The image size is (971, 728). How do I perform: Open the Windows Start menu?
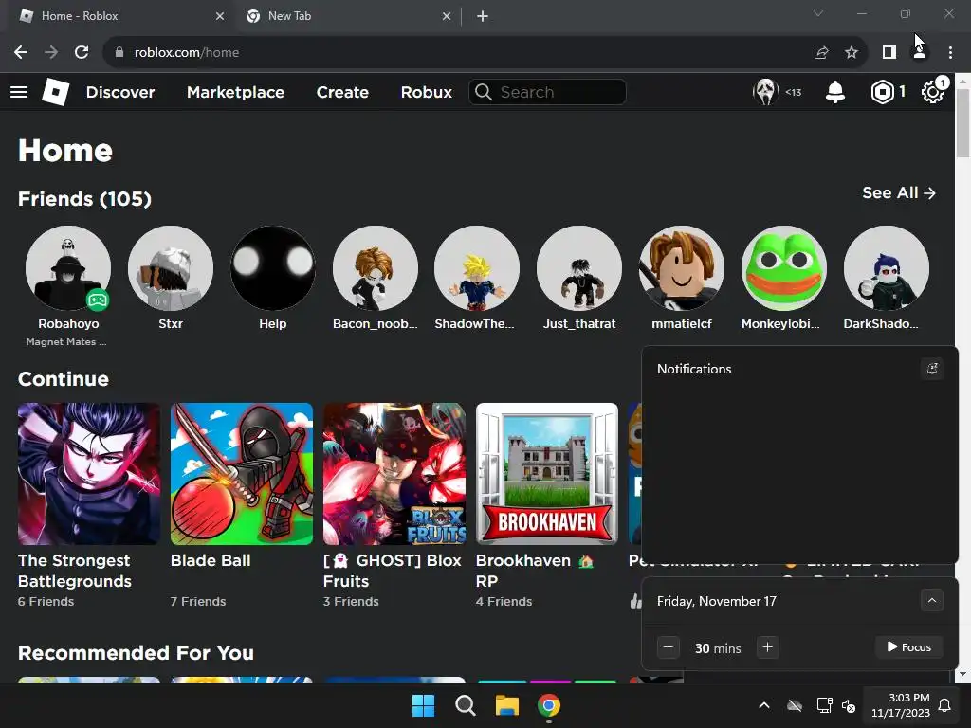[424, 705]
